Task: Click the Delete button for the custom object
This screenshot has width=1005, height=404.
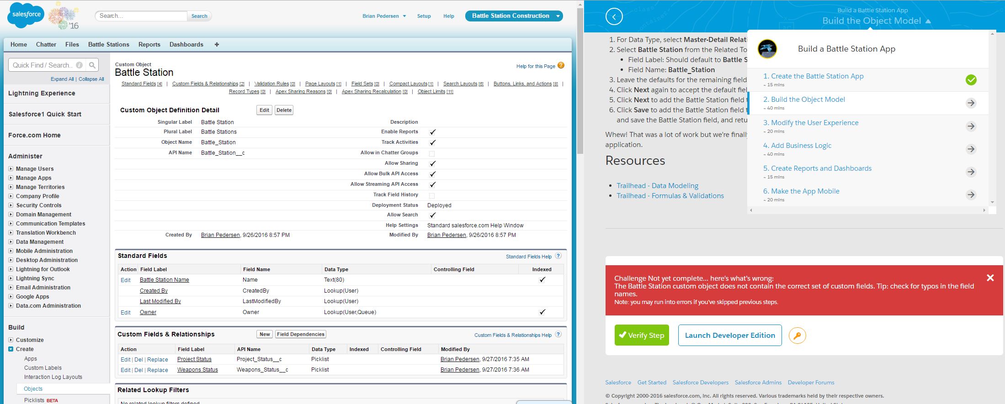Action: (284, 110)
